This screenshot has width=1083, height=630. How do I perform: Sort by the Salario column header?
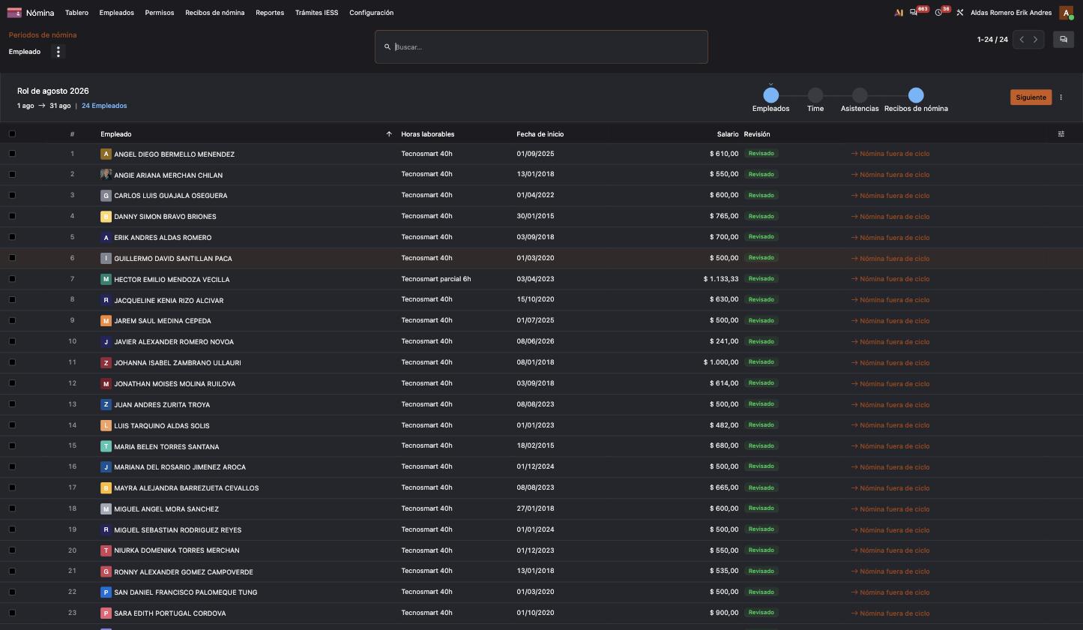coord(727,134)
